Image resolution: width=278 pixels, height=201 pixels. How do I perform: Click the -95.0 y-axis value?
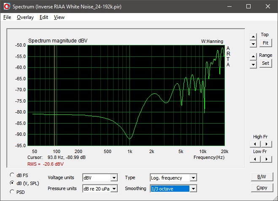(20, 145)
